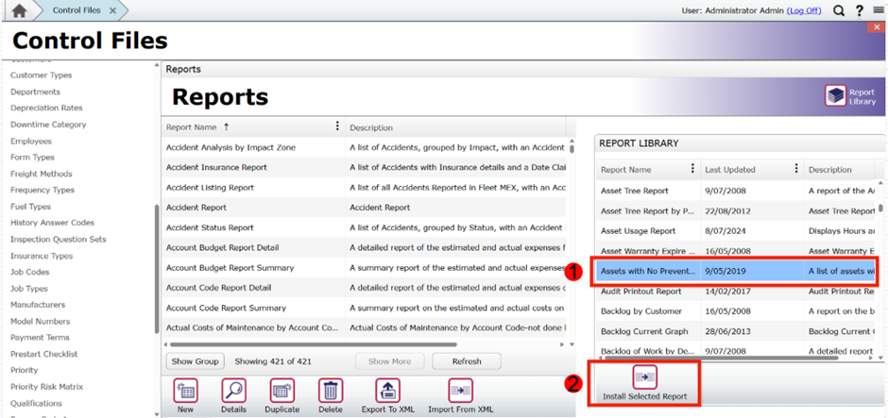888x418 pixels.
Task: Open the hamburger menu in header
Action: tap(878, 10)
